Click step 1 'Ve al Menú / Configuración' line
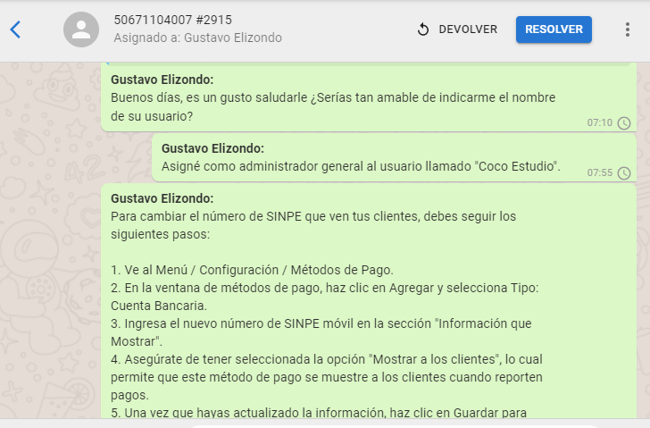Viewport: 650px width, 428px height. tap(252, 270)
